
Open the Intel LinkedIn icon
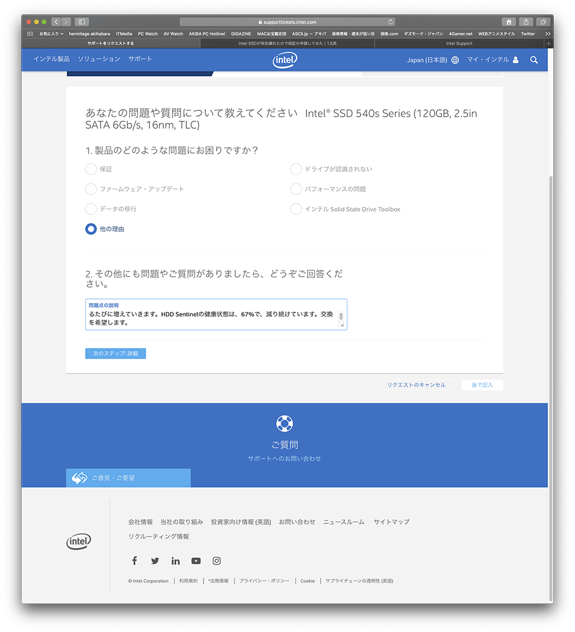pos(175,561)
